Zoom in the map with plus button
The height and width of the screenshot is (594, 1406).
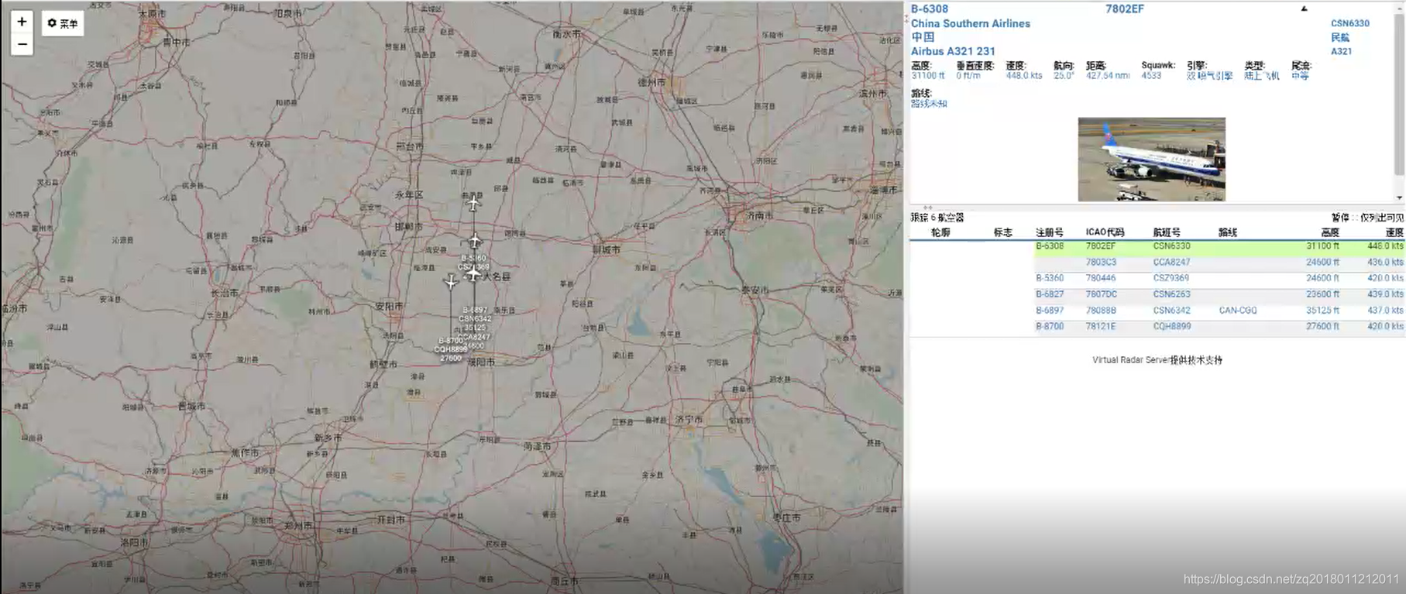[22, 22]
